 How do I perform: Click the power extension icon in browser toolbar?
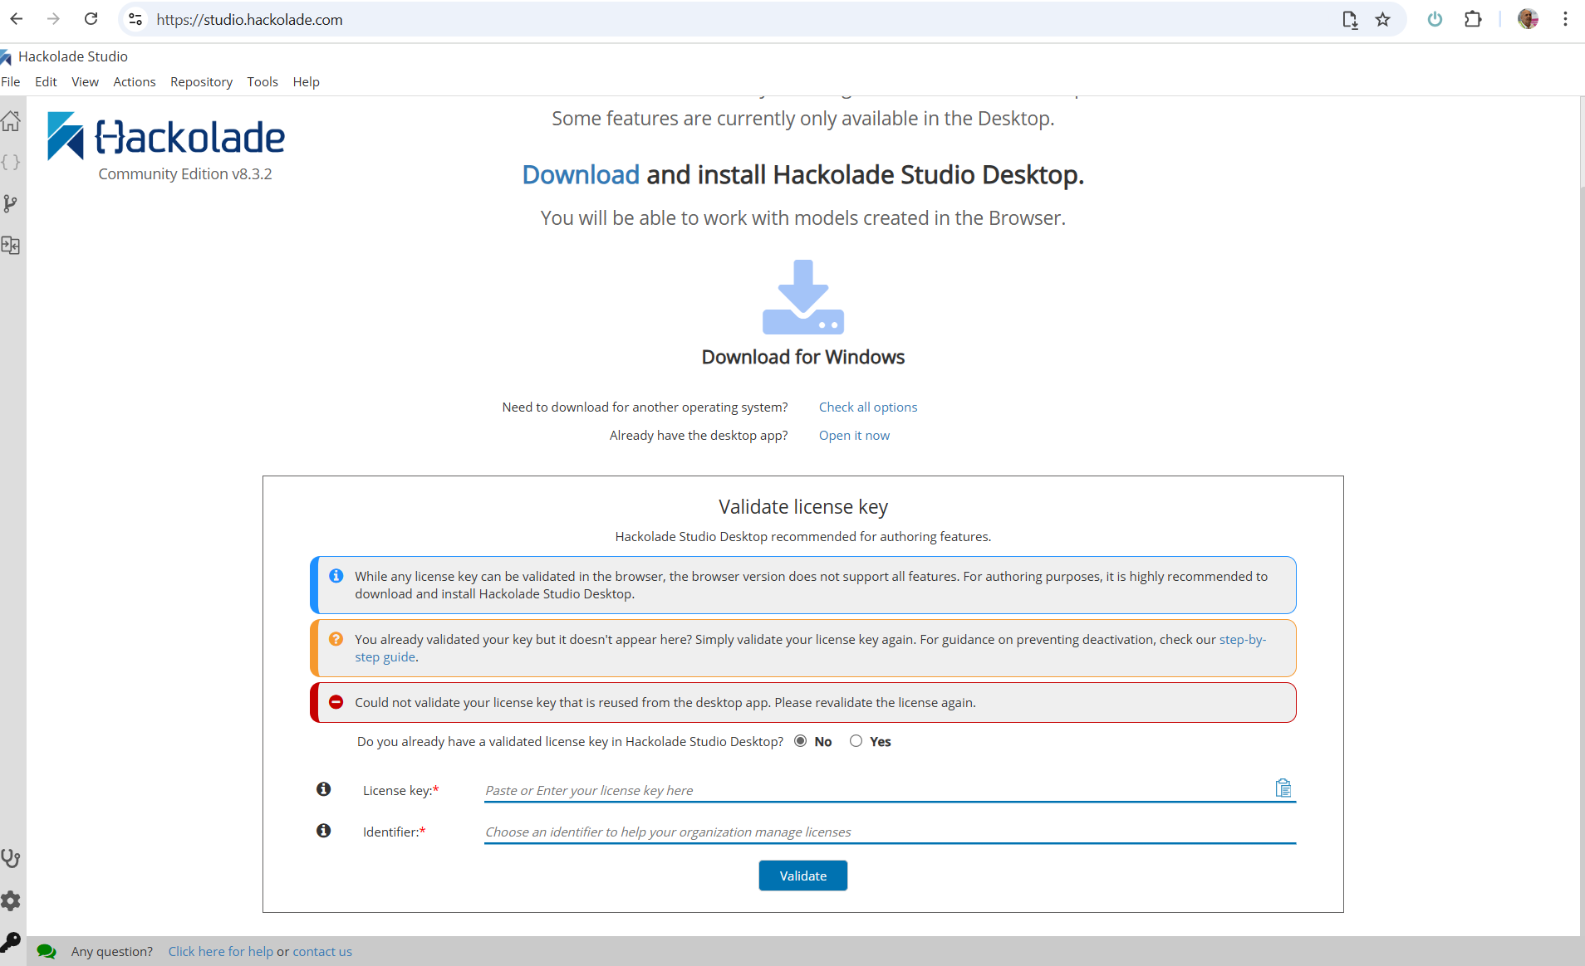pos(1435,19)
